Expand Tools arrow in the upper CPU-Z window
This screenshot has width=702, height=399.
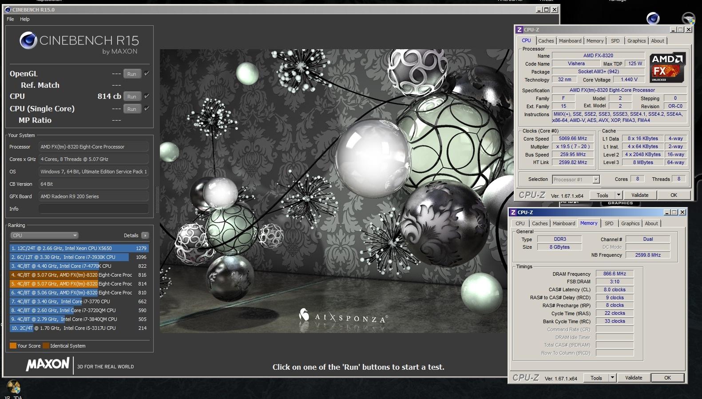619,195
